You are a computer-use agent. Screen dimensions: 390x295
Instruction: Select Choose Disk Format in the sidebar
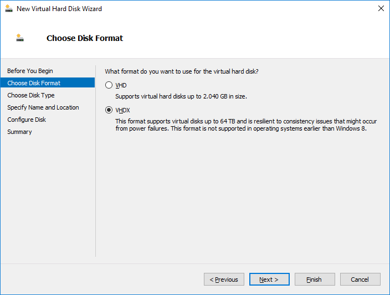pyautogui.click(x=34, y=83)
